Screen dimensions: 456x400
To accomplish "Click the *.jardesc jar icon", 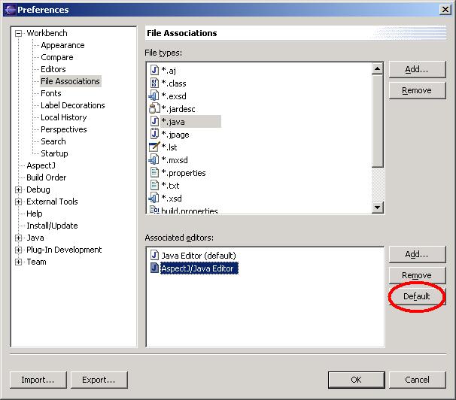I will click(154, 108).
